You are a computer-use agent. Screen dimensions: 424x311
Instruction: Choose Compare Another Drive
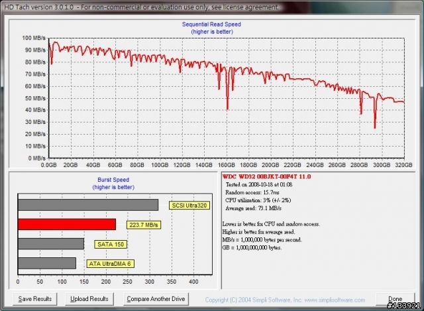coord(156,299)
